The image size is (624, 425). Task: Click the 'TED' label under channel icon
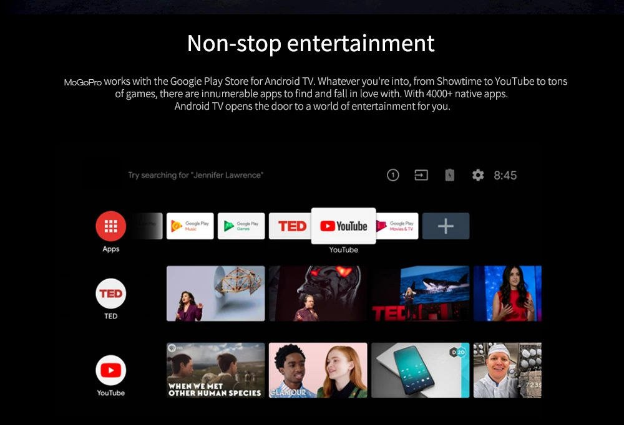(x=110, y=316)
